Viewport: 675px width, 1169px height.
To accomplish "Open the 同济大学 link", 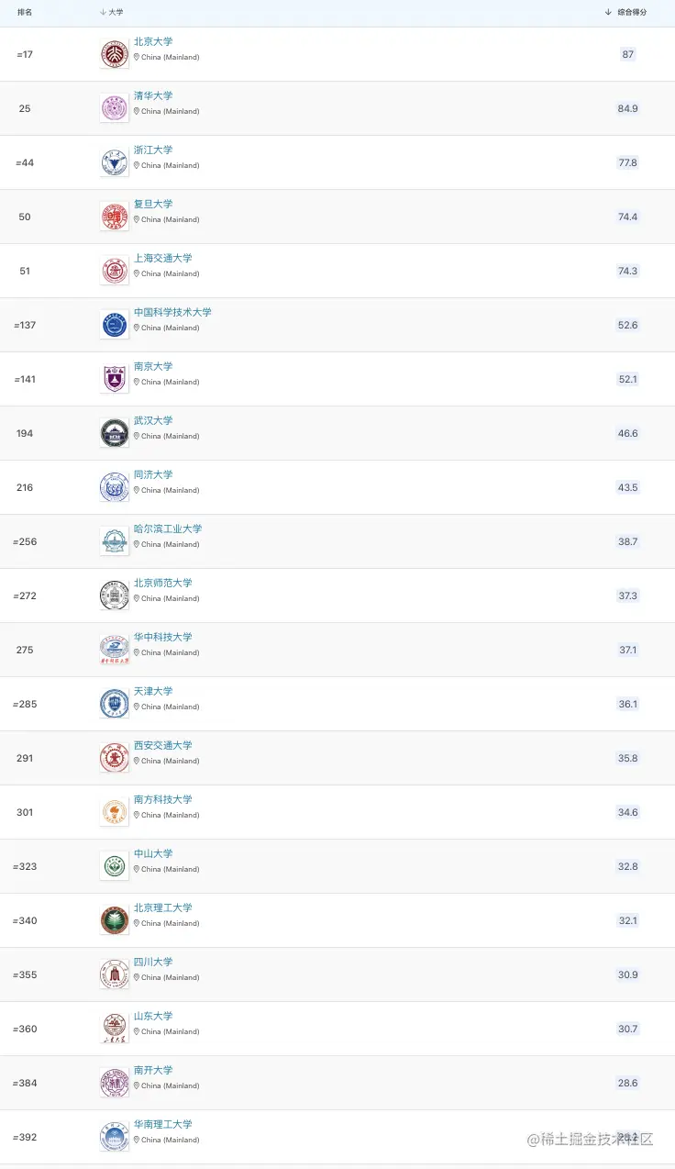I will [153, 475].
